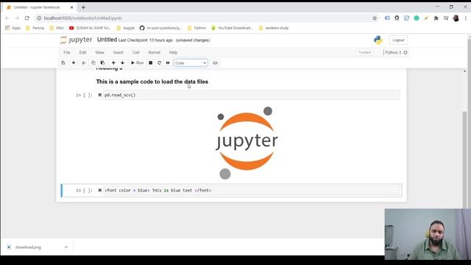
Task: Click the Logout button
Action: (x=398, y=40)
